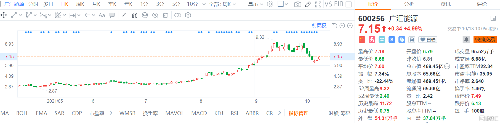Open the 资讯 news panel tab
The height and width of the screenshot is (123, 500).
click(x=445, y=4)
